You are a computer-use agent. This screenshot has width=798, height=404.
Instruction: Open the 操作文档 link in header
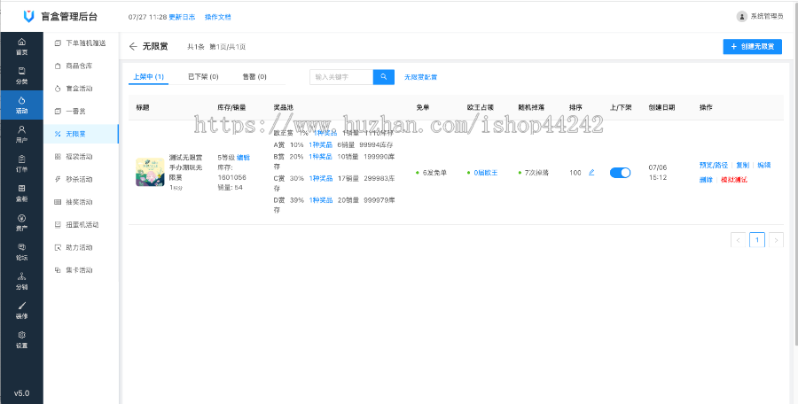217,17
